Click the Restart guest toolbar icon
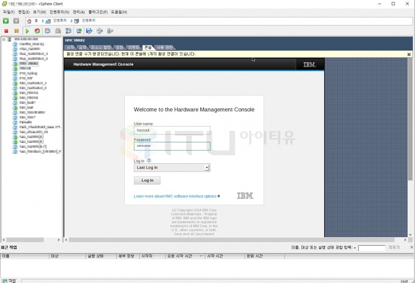415x283 pixels. (x=37, y=31)
